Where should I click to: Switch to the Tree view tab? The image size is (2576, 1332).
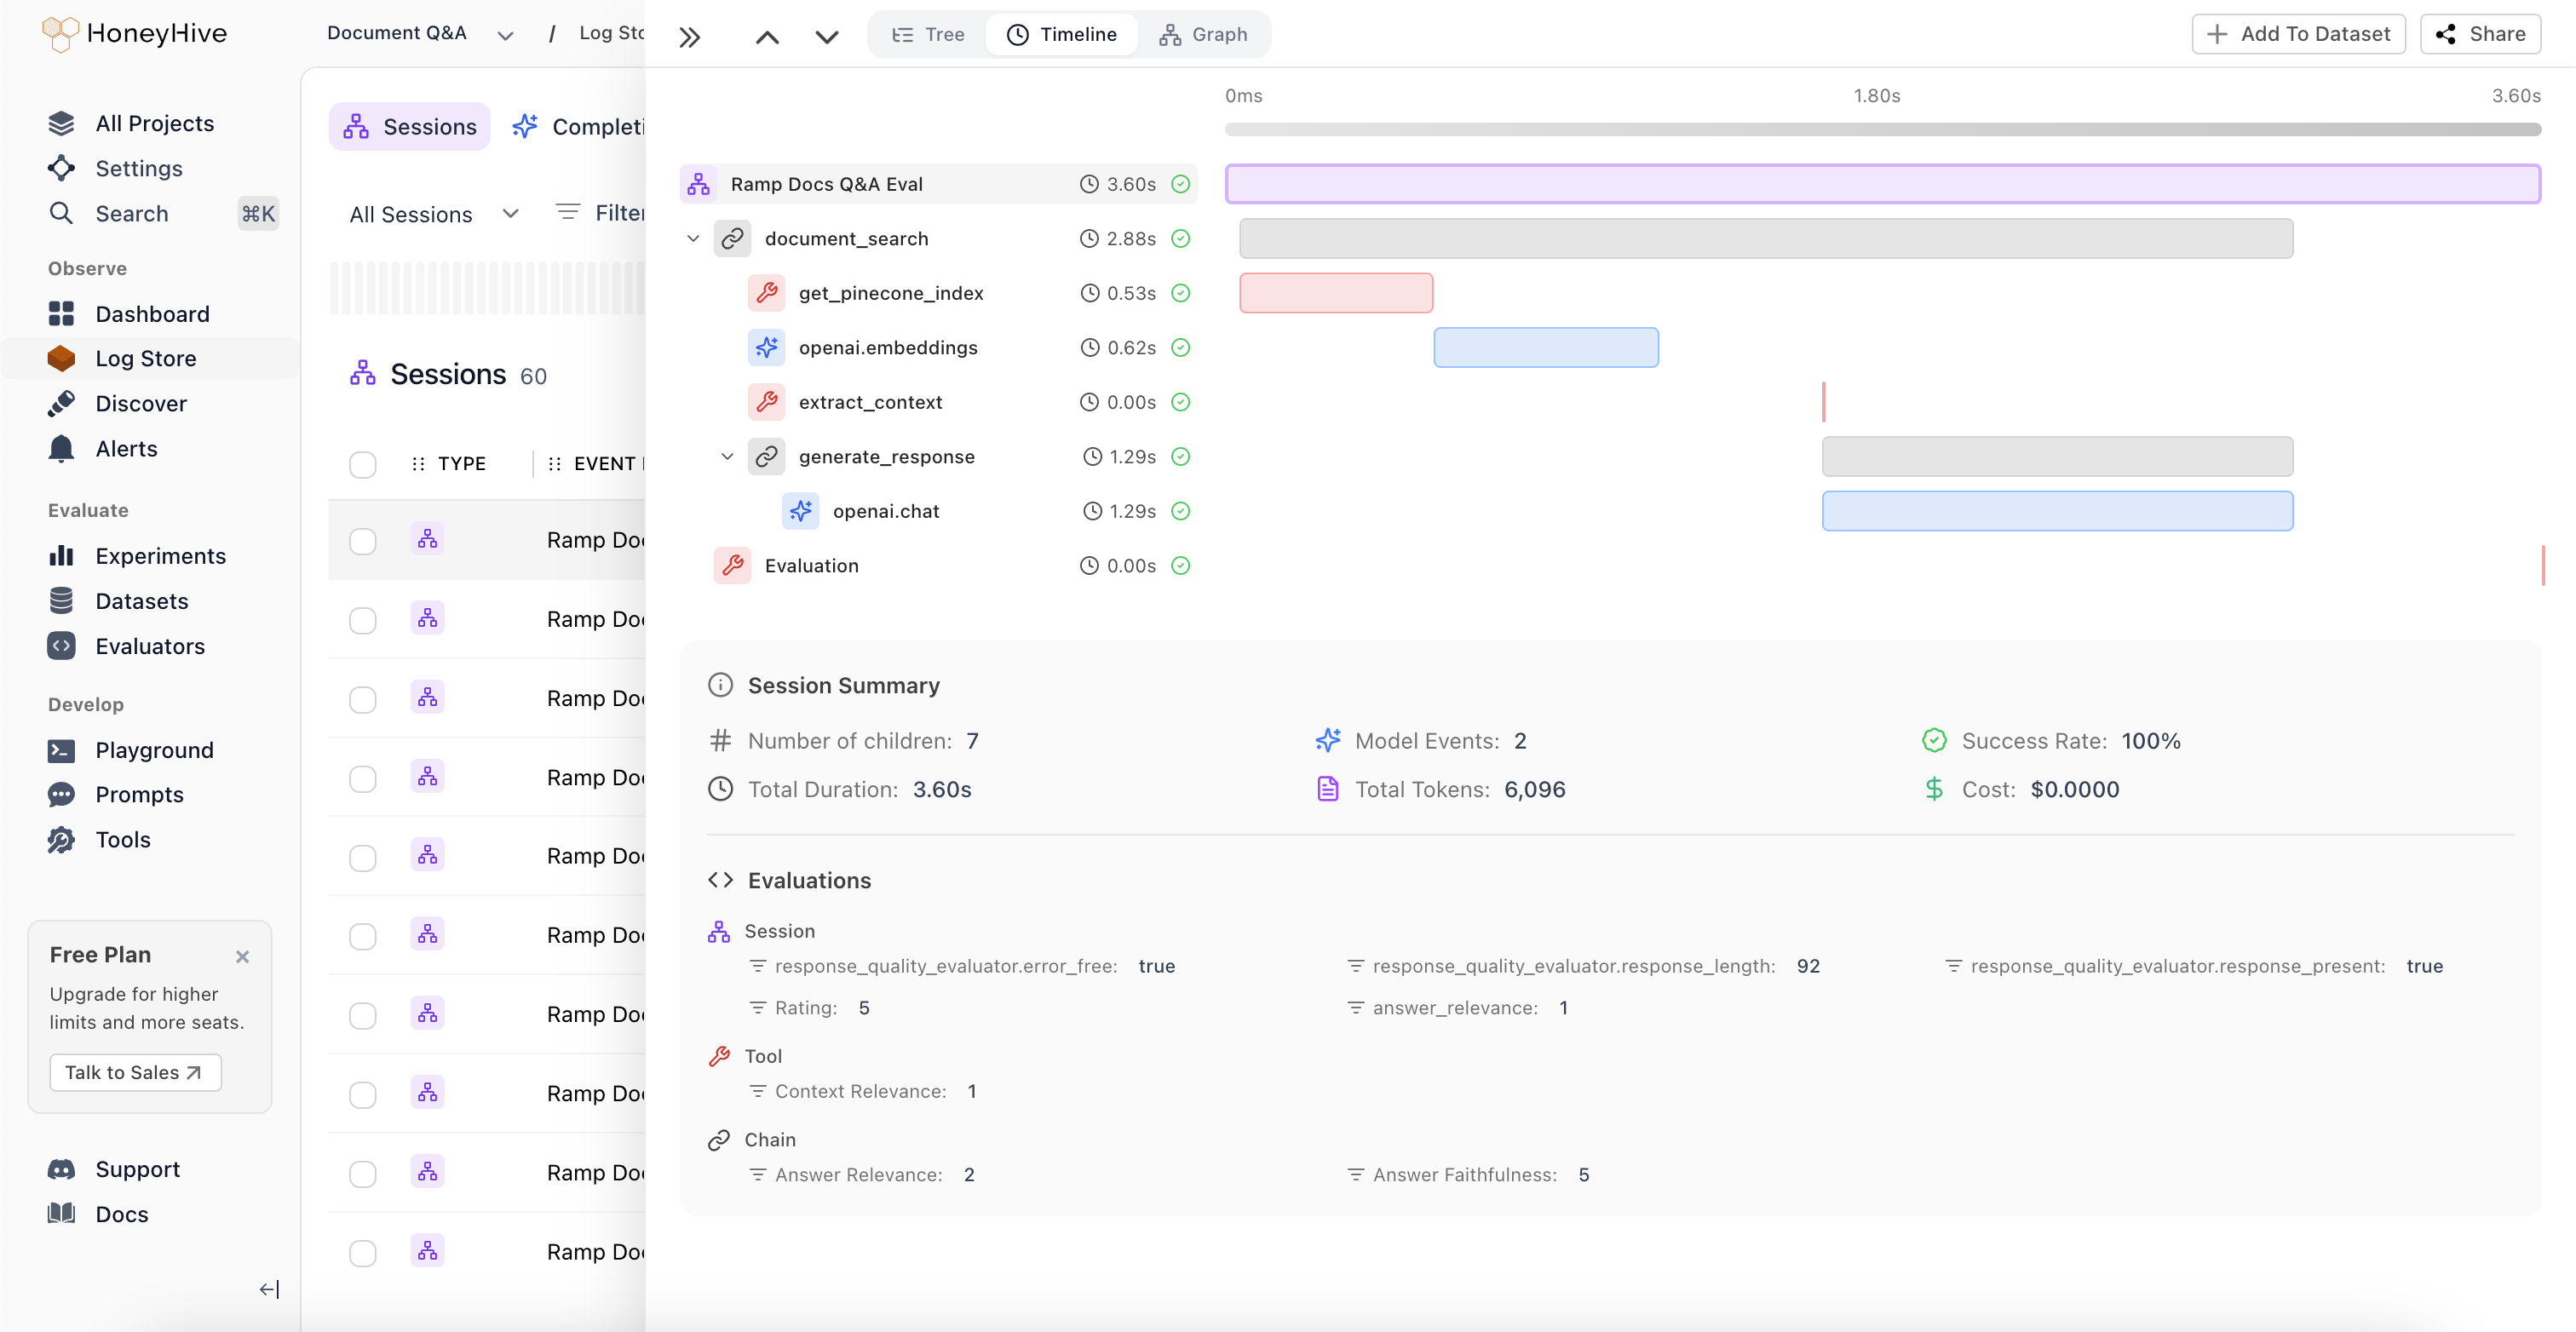click(x=928, y=35)
